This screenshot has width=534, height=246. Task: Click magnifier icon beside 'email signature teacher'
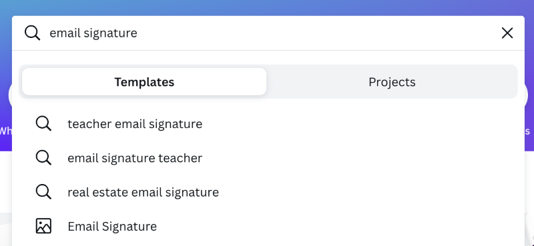(43, 158)
